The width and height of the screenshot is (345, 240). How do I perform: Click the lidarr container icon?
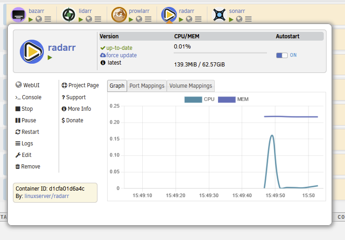click(x=69, y=15)
